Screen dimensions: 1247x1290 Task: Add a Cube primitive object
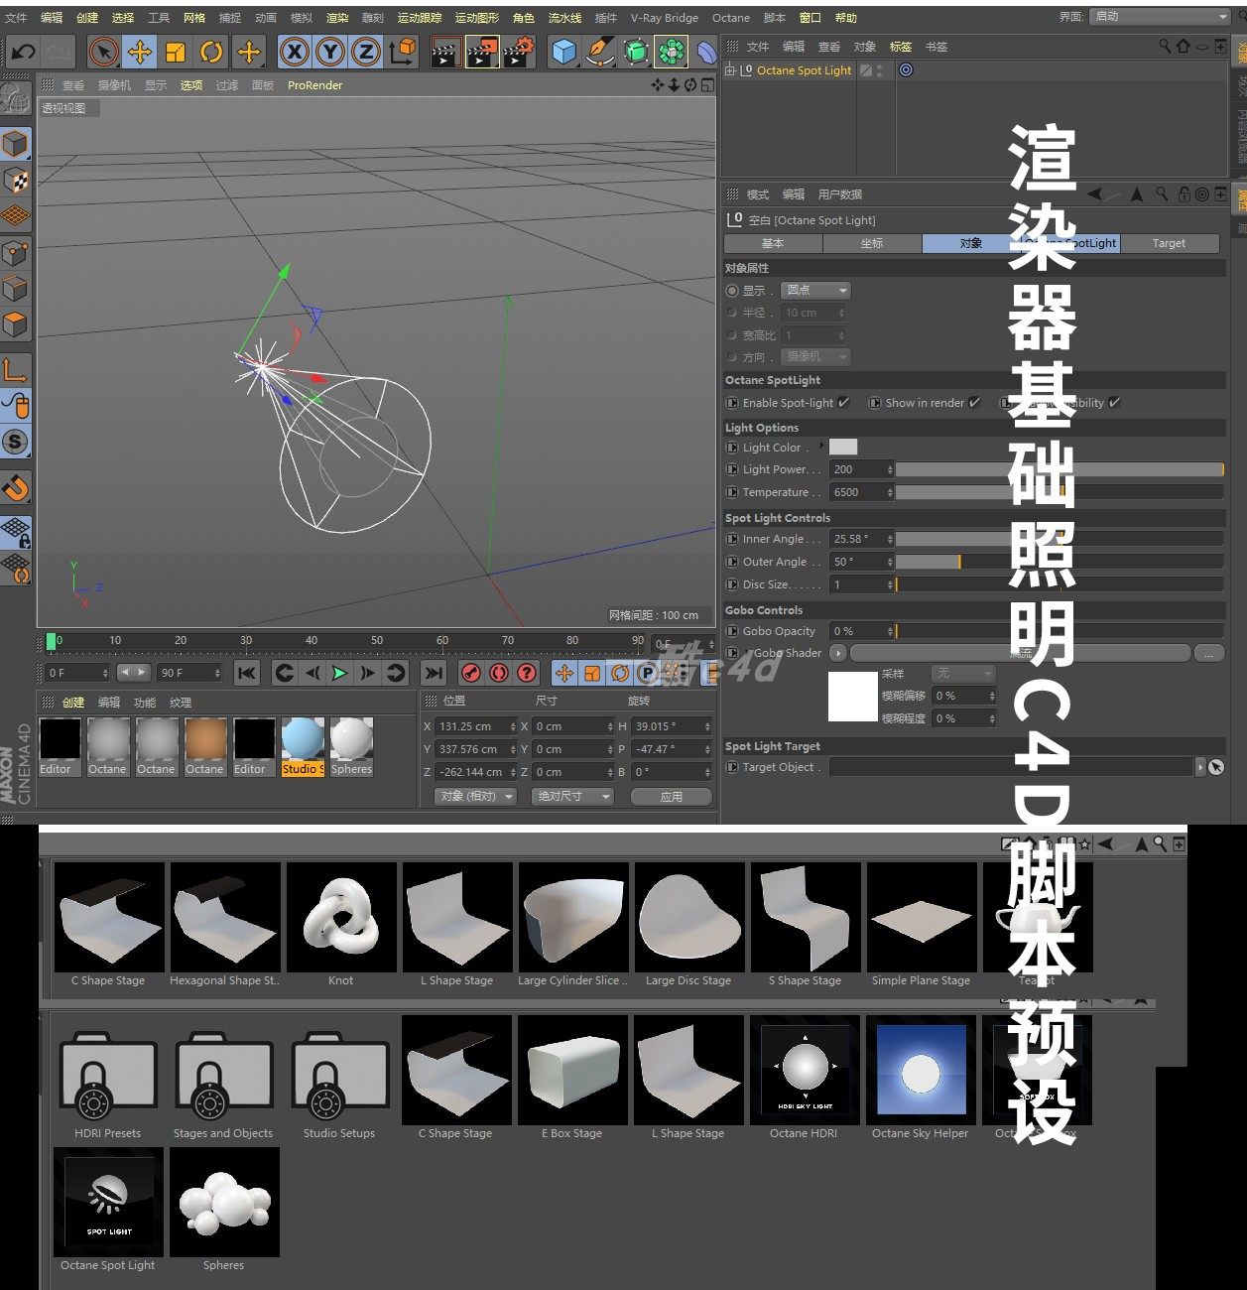point(563,52)
